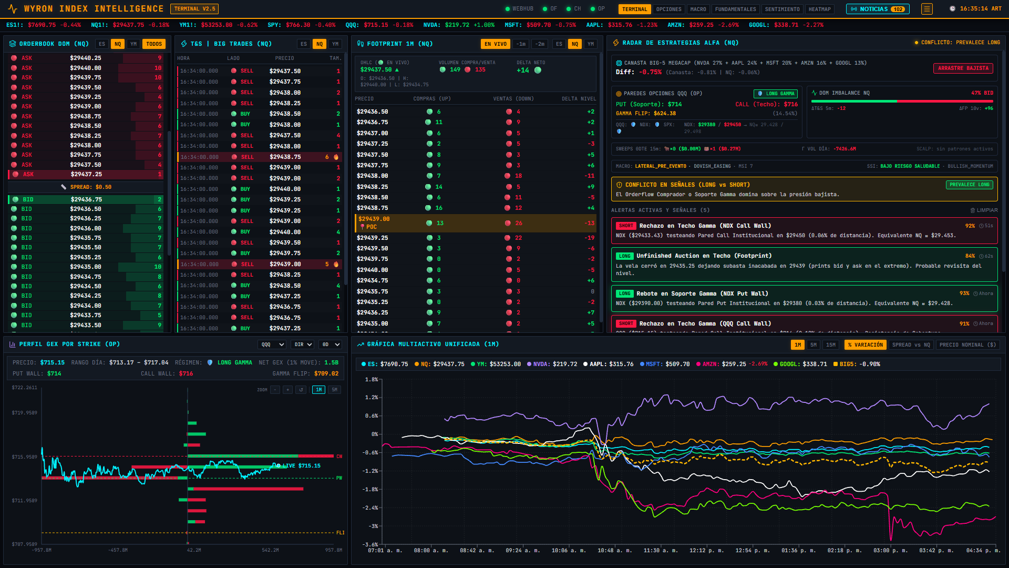Select ES in the Orderbook DOM panel

pos(102,44)
